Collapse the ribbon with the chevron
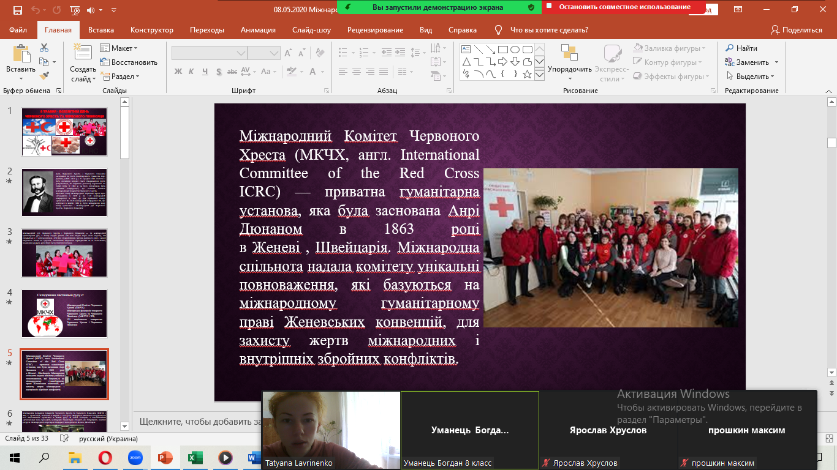This screenshot has width=837, height=470. 827,91
